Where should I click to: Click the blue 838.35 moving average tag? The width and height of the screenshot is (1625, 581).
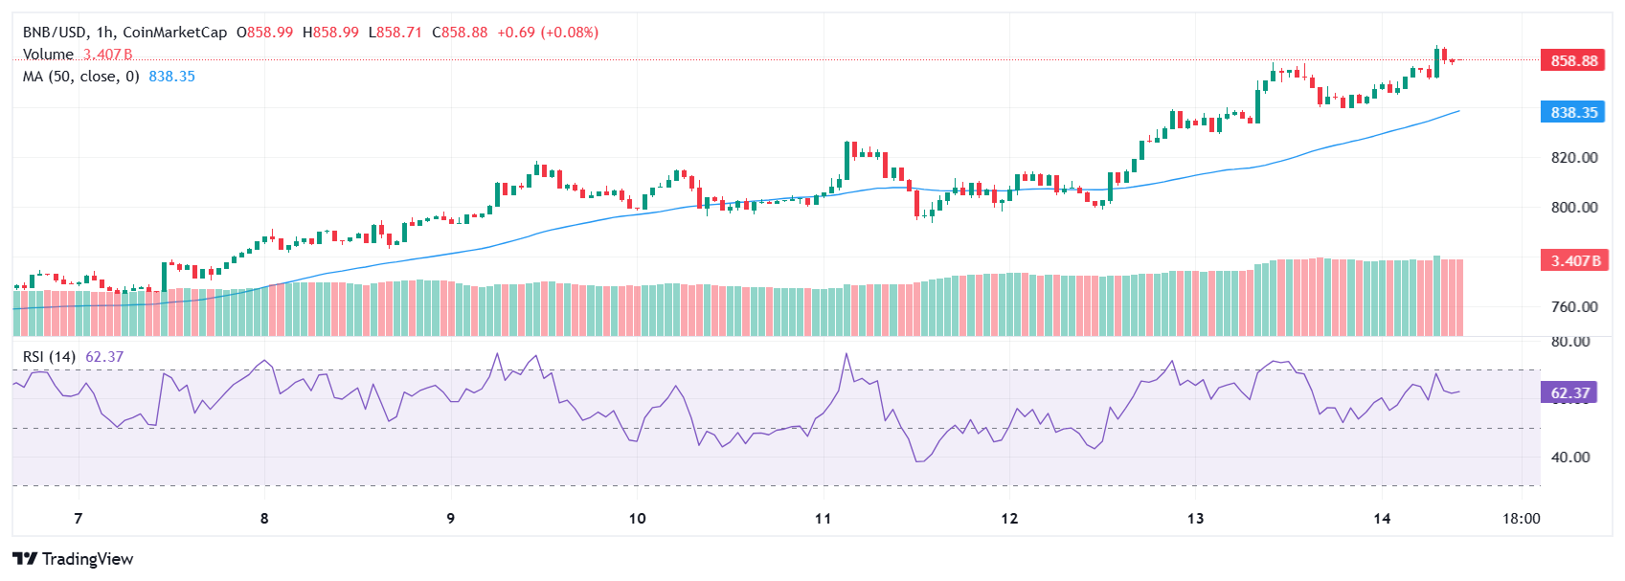[1574, 112]
